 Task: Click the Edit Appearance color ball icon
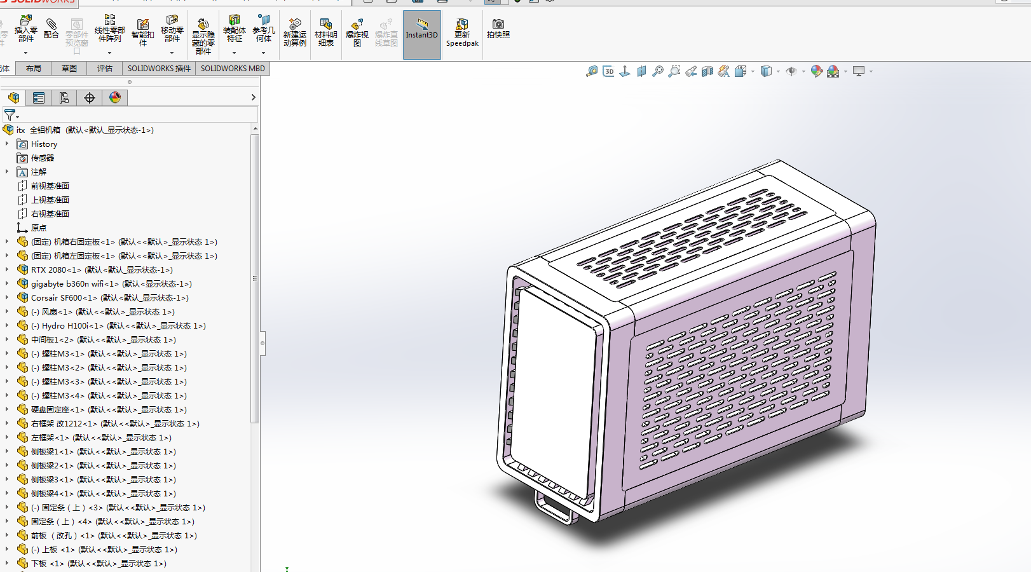click(817, 71)
